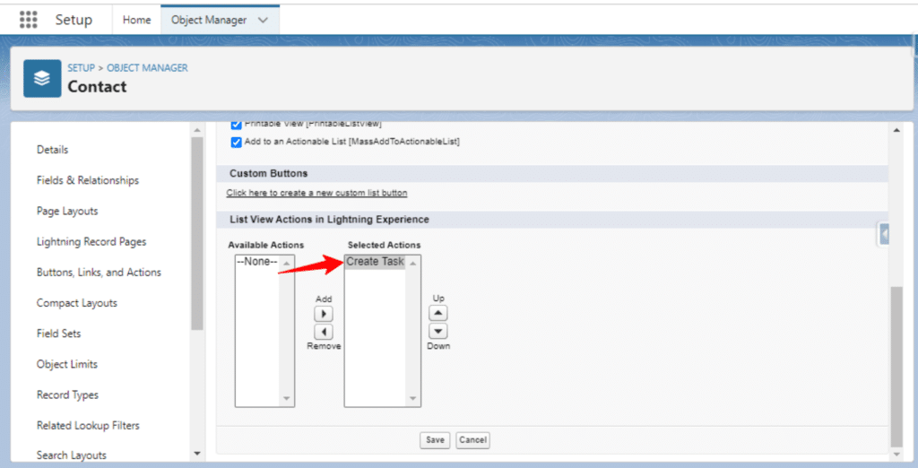Viewport: 918px width, 468px height.
Task: Click Selected Actions list scroll up arrow
Action: coord(412,264)
